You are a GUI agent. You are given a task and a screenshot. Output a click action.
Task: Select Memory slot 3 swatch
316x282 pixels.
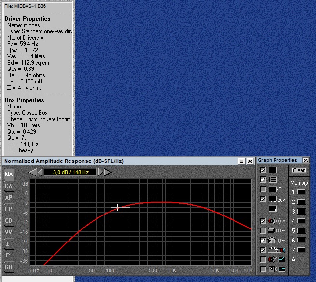tap(302, 212)
